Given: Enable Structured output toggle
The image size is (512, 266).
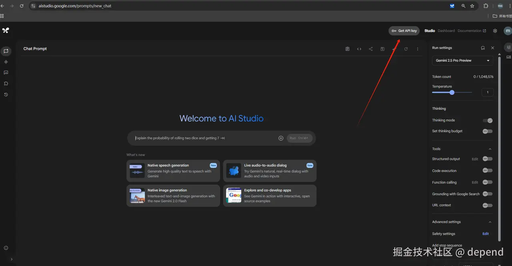Looking at the screenshot, I should coord(488,159).
